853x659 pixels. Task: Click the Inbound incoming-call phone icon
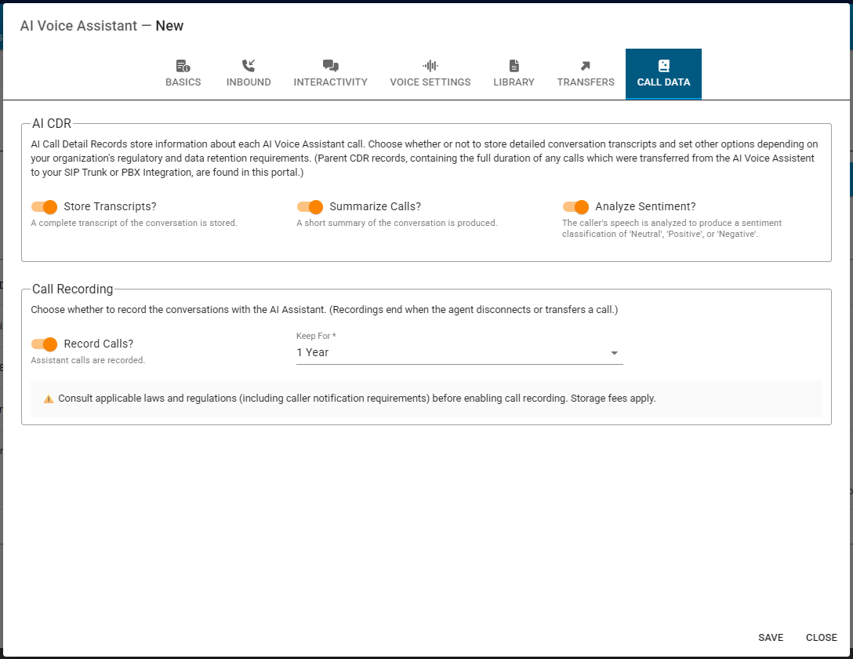[x=249, y=66]
